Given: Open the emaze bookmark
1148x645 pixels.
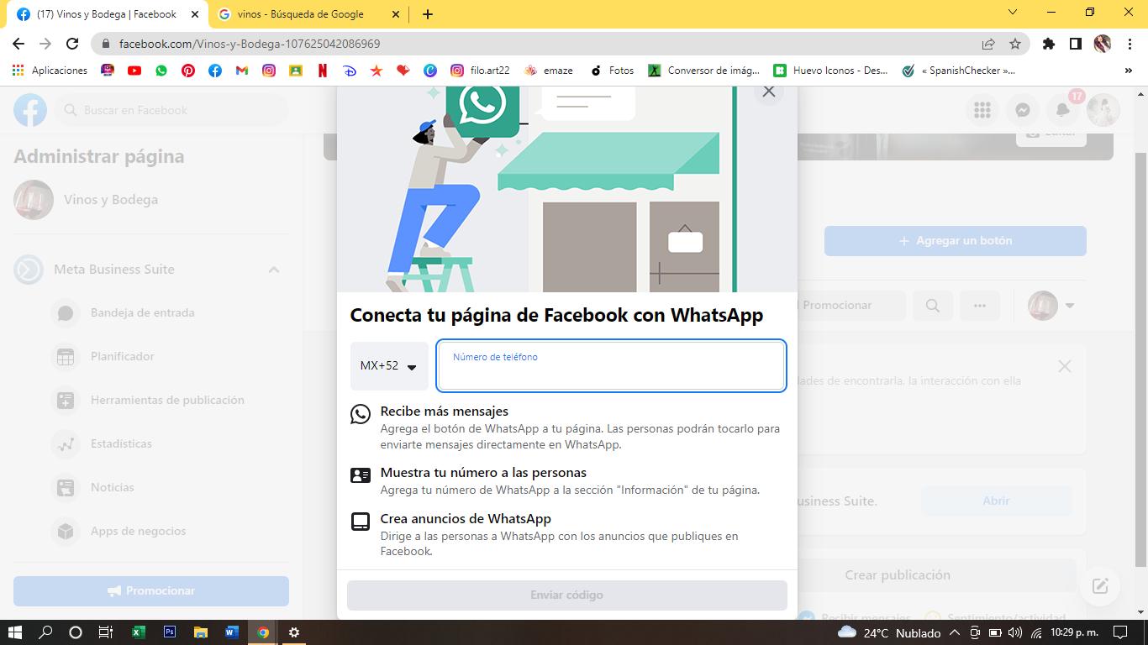Looking at the screenshot, I should tap(548, 71).
